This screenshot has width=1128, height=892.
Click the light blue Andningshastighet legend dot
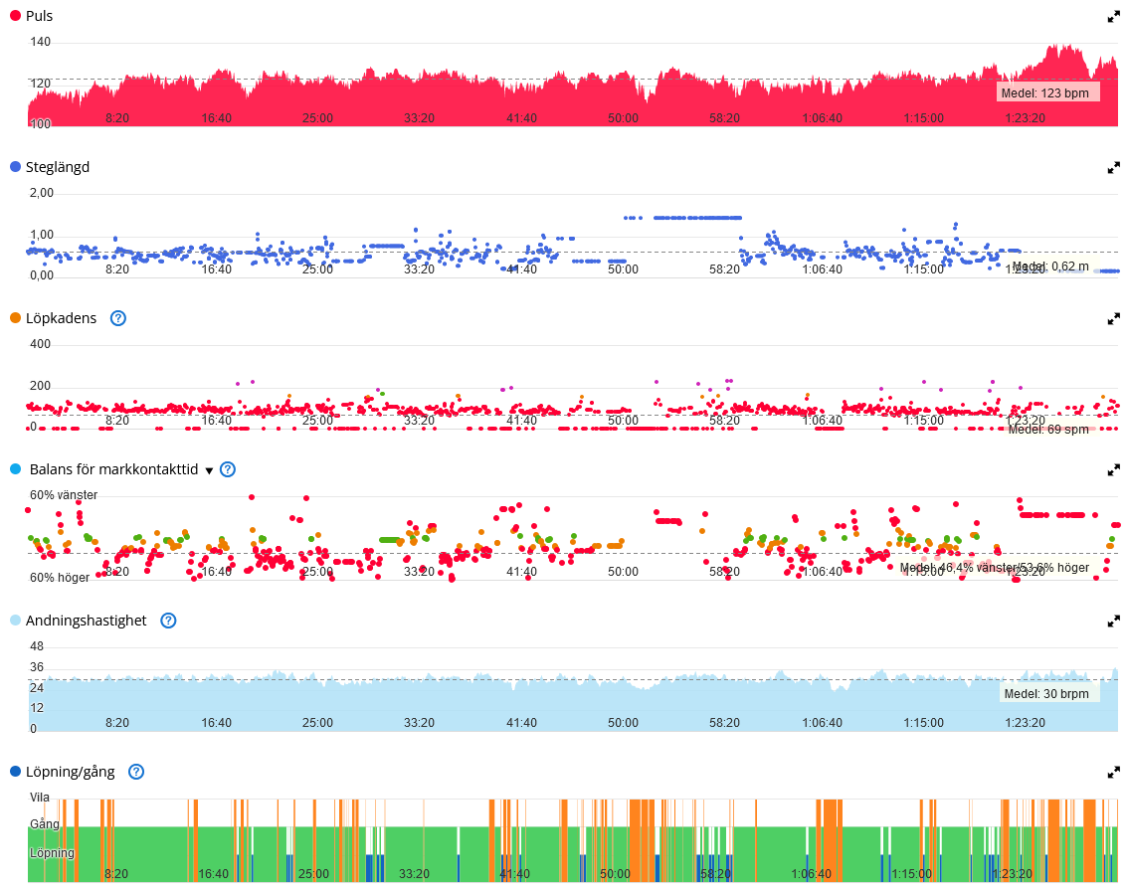(x=15, y=621)
